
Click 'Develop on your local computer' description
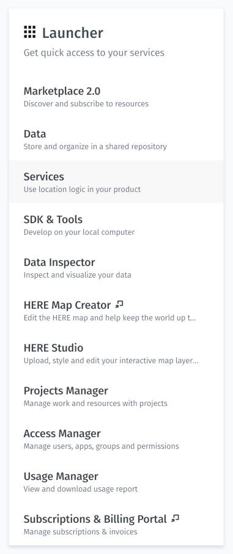pyautogui.click(x=80, y=232)
